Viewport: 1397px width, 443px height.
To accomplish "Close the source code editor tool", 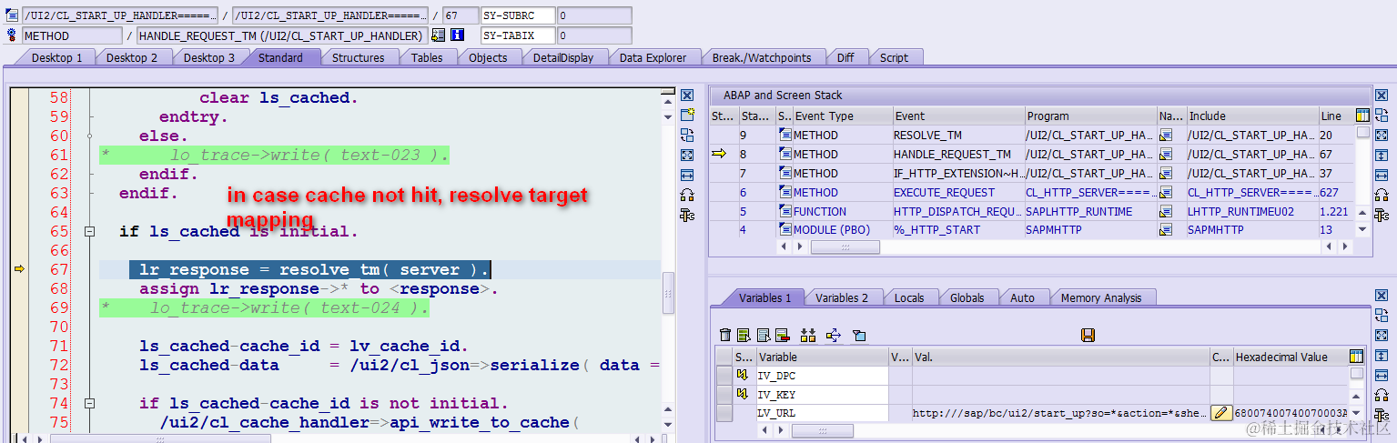I will pos(687,96).
